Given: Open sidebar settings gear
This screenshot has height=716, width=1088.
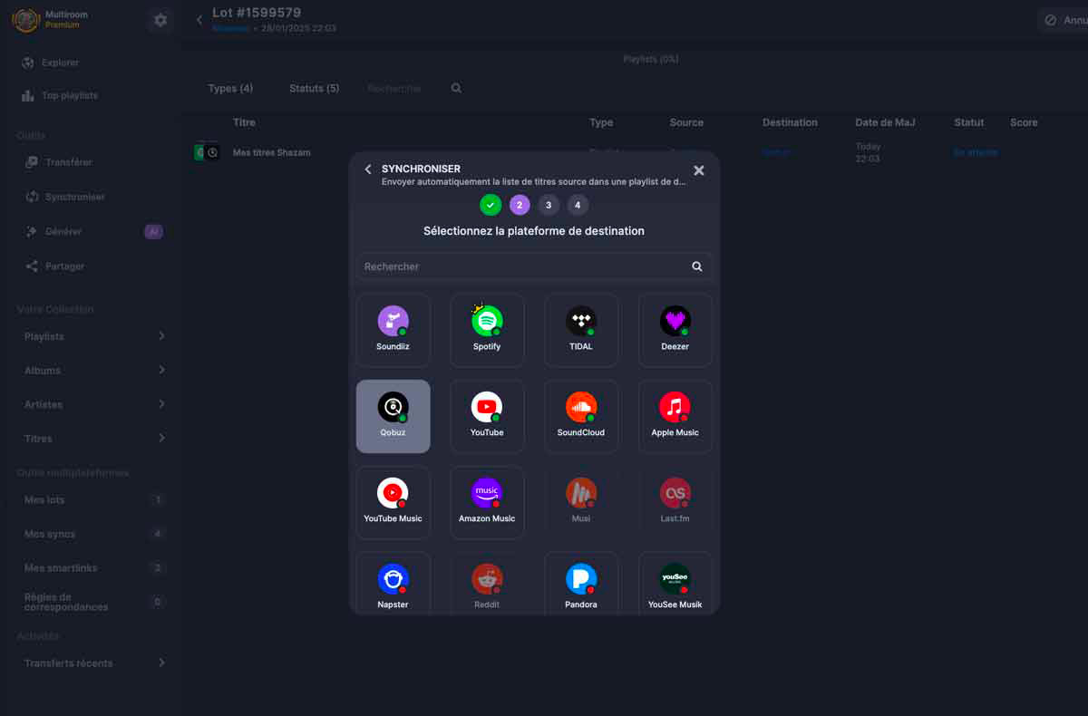Looking at the screenshot, I should click(x=160, y=20).
